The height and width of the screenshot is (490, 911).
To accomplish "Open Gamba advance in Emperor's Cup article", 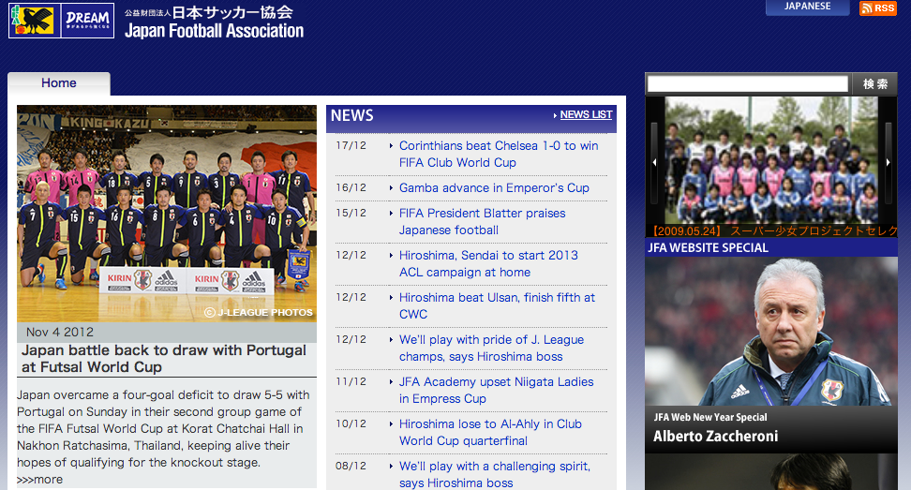I will click(x=494, y=188).
